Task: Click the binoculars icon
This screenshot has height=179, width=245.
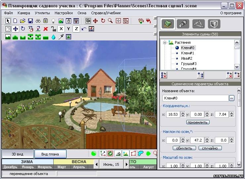Action: coord(38,21)
